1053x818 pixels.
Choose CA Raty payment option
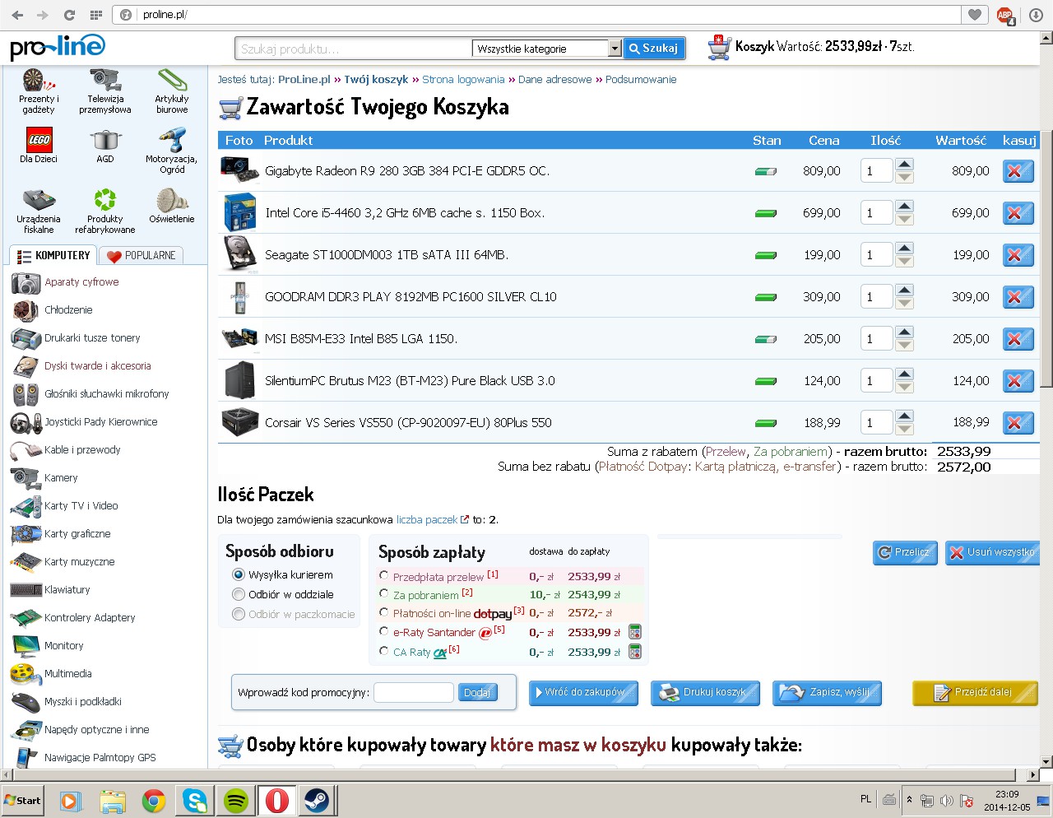point(384,651)
